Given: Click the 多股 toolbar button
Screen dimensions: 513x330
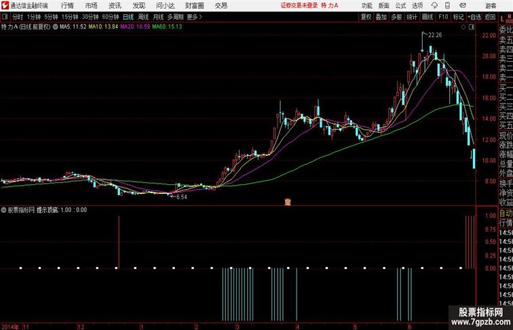Looking at the screenshot, I should click(396, 17).
